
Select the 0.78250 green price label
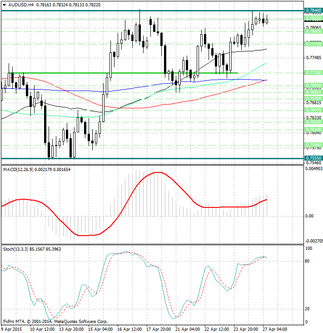[313, 19]
